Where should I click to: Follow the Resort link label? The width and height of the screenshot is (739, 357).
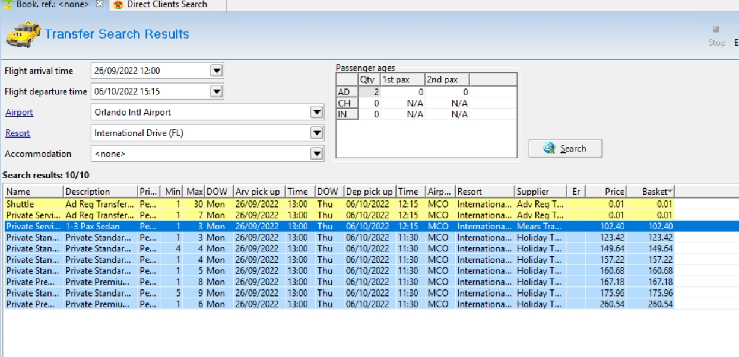coord(17,133)
